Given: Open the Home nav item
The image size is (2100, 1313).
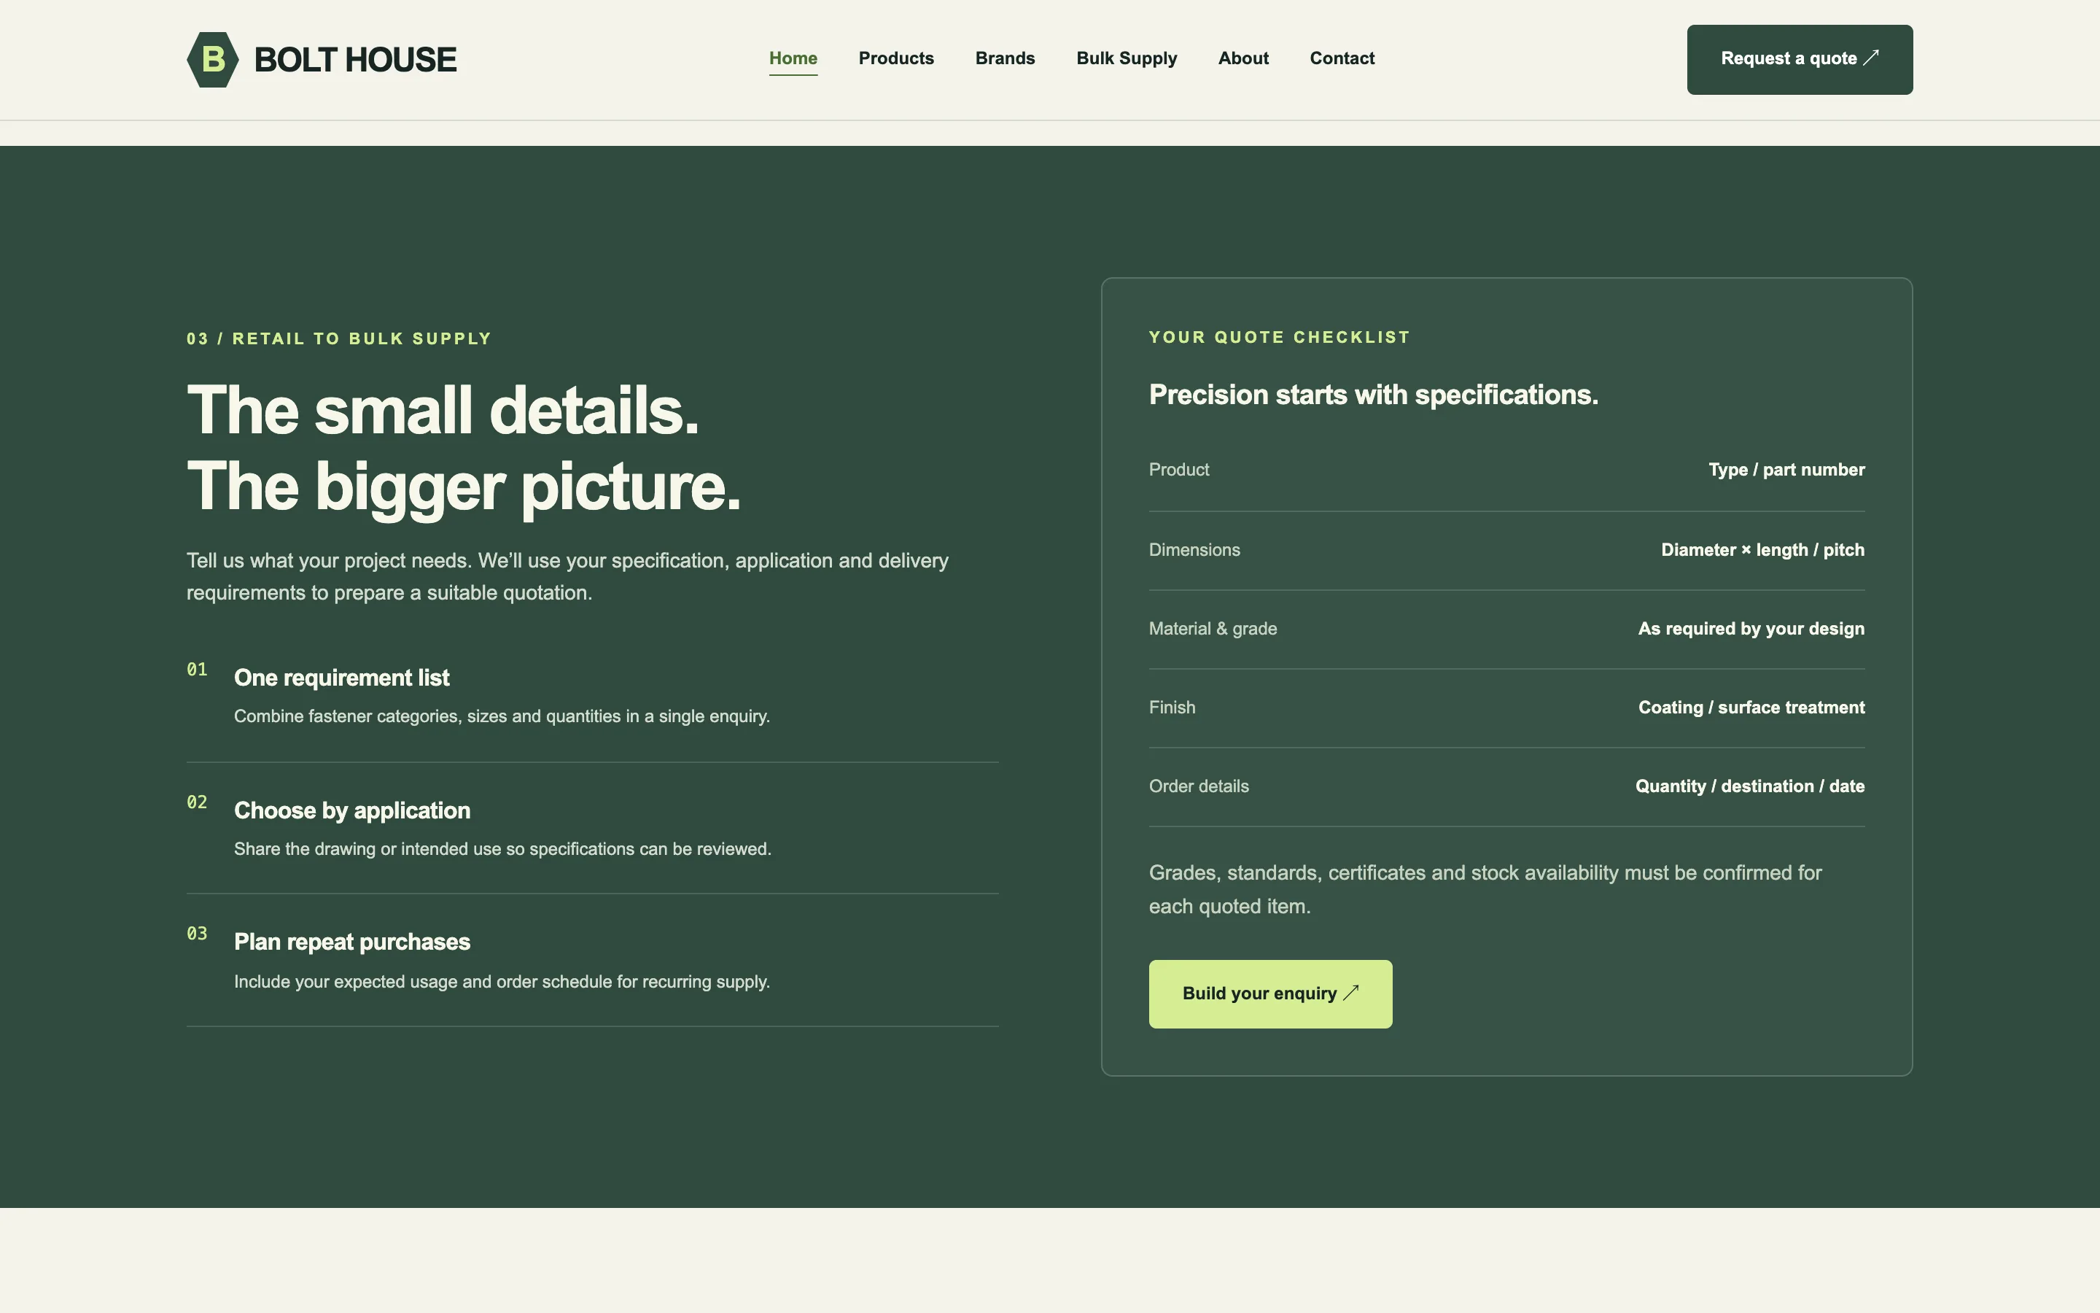Looking at the screenshot, I should pyautogui.click(x=793, y=58).
